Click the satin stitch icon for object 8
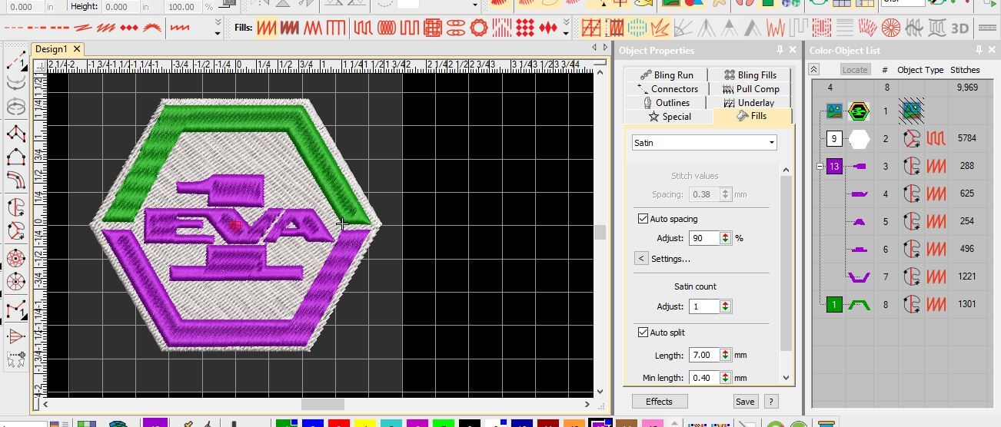Viewport: 1001px width, 427px height. pyautogui.click(x=936, y=304)
